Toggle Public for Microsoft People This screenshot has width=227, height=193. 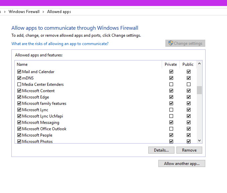[188, 135]
